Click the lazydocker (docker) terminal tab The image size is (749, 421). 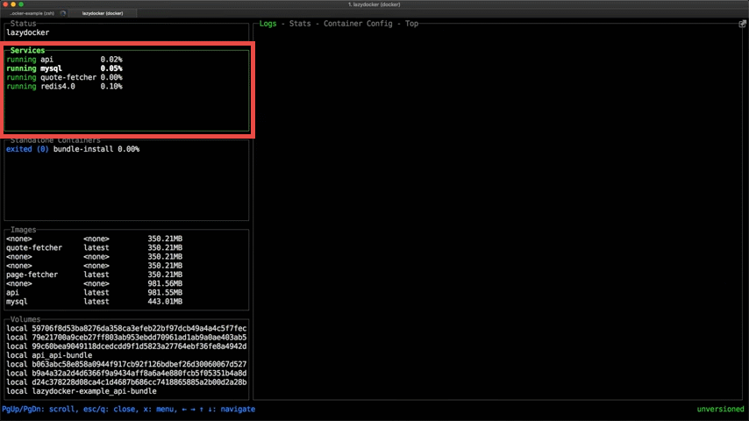103,13
